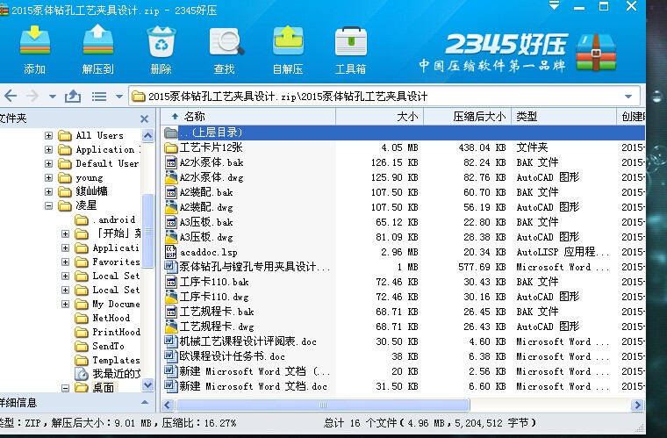The width and height of the screenshot is (667, 438).
Task: Expand the Default User tree node
Action: tap(48, 164)
